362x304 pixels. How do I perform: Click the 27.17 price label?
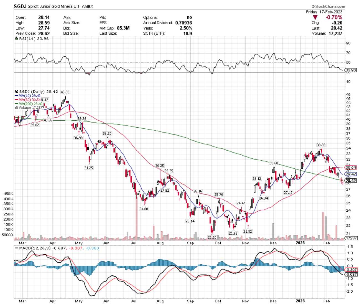coord(288,192)
